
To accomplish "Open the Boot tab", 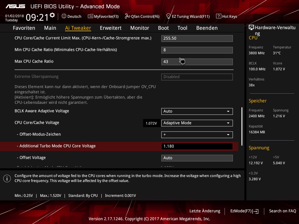I will [x=164, y=28].
